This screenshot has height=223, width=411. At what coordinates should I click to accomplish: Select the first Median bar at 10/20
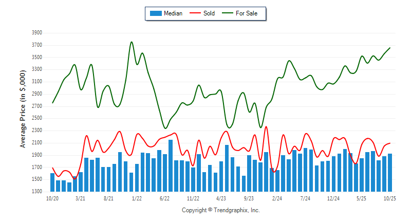coord(52,182)
